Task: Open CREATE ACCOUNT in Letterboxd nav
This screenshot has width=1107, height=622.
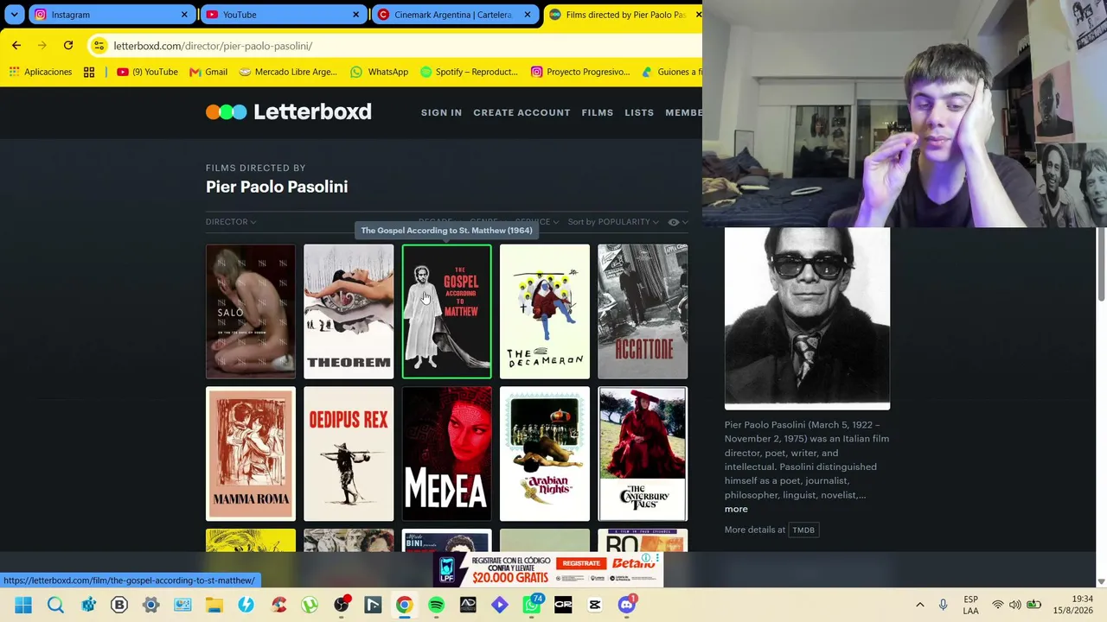Action: coord(522,112)
